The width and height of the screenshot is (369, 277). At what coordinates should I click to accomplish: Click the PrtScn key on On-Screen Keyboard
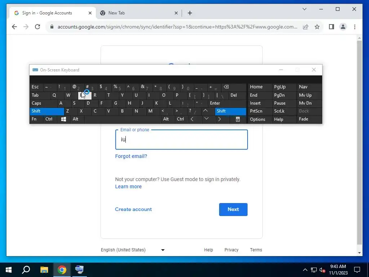(260, 111)
